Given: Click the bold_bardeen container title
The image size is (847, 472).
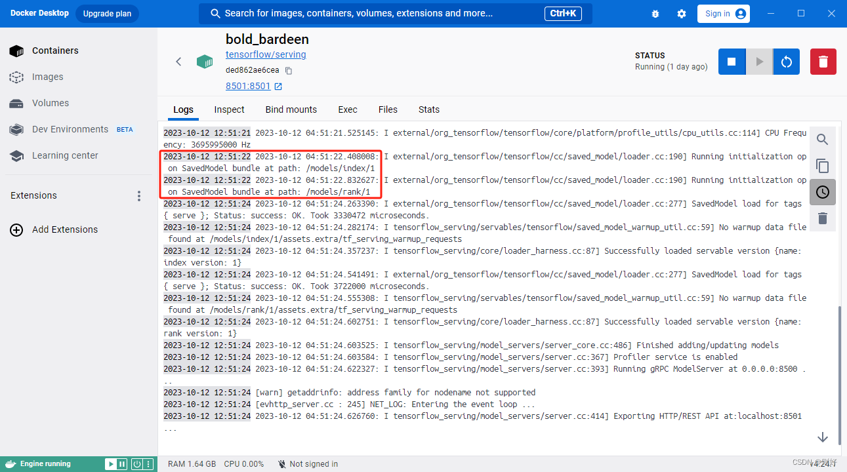Looking at the screenshot, I should tap(267, 39).
